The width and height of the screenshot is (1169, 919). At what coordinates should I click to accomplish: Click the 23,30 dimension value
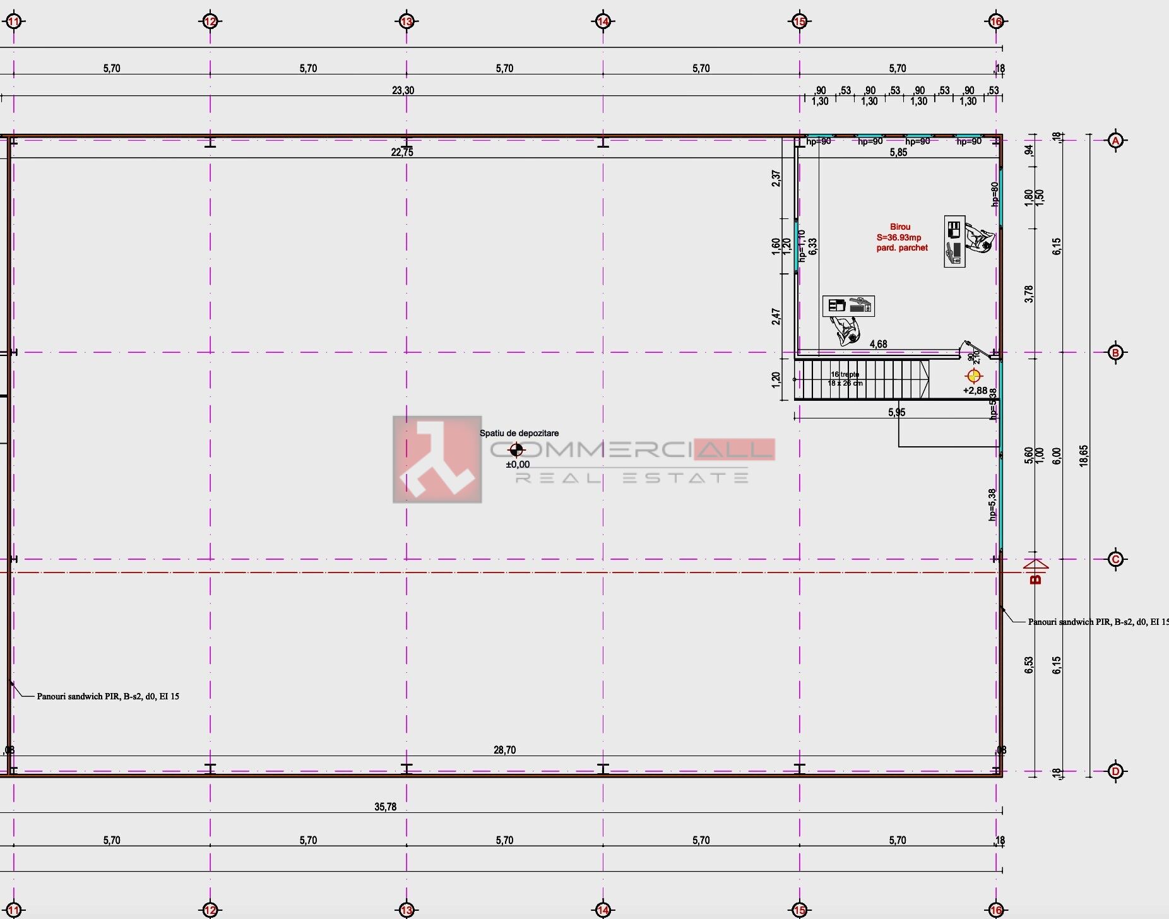coord(403,90)
